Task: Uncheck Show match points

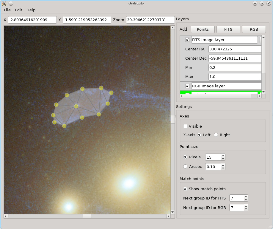Action: tap(185, 189)
